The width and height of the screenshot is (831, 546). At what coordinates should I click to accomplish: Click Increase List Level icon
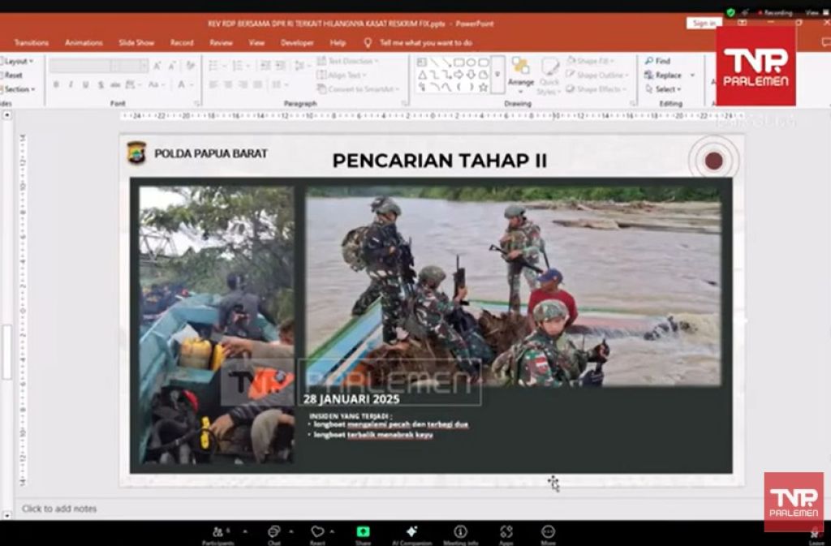pyautogui.click(x=281, y=66)
